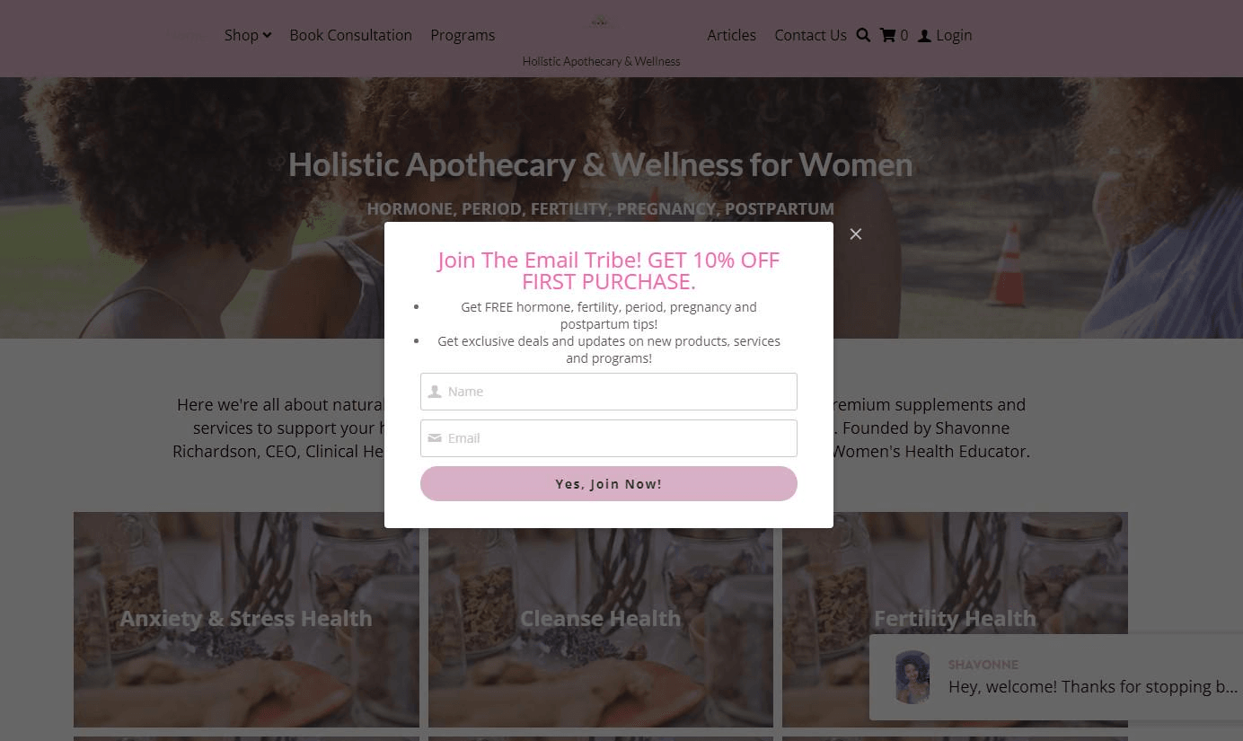Click the site logo above Holistic Apothecary

pyautogui.click(x=601, y=22)
